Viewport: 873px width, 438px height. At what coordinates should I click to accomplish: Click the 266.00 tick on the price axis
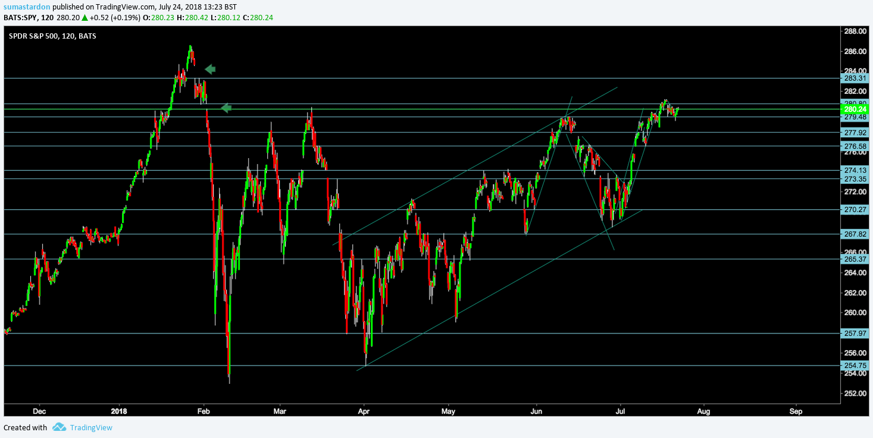tap(854, 252)
